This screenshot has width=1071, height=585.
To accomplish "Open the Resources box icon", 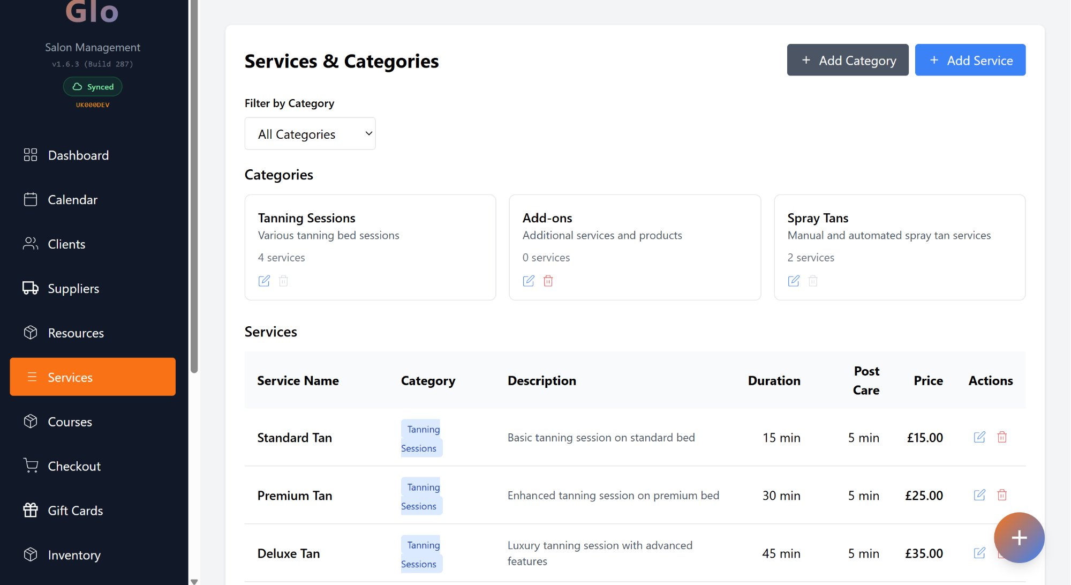I will (31, 332).
